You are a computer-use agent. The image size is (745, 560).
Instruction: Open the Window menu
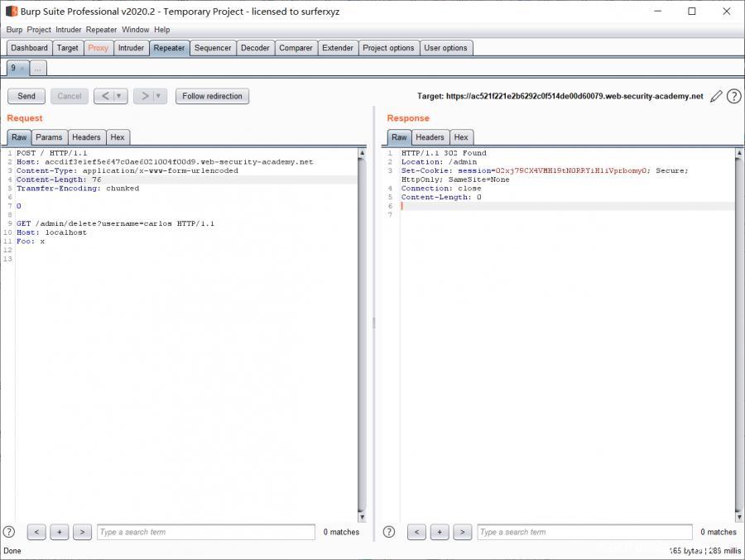pos(136,30)
